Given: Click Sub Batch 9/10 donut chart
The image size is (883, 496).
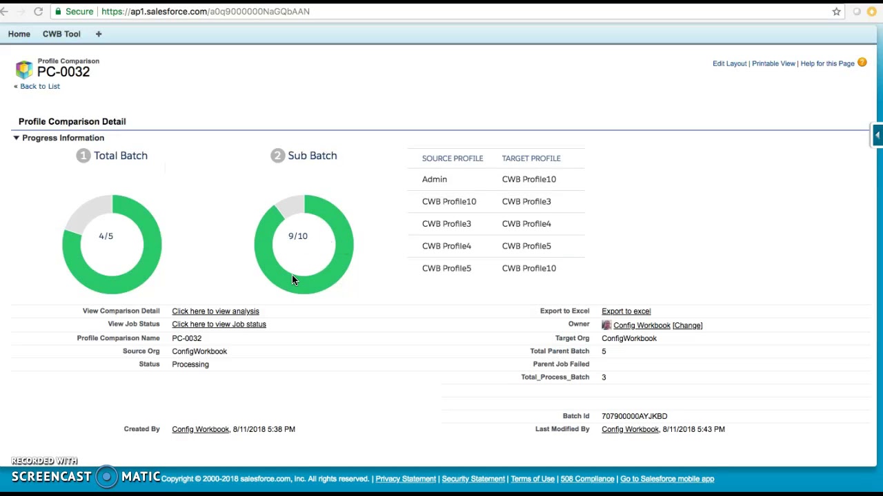Looking at the screenshot, I should 304,245.
